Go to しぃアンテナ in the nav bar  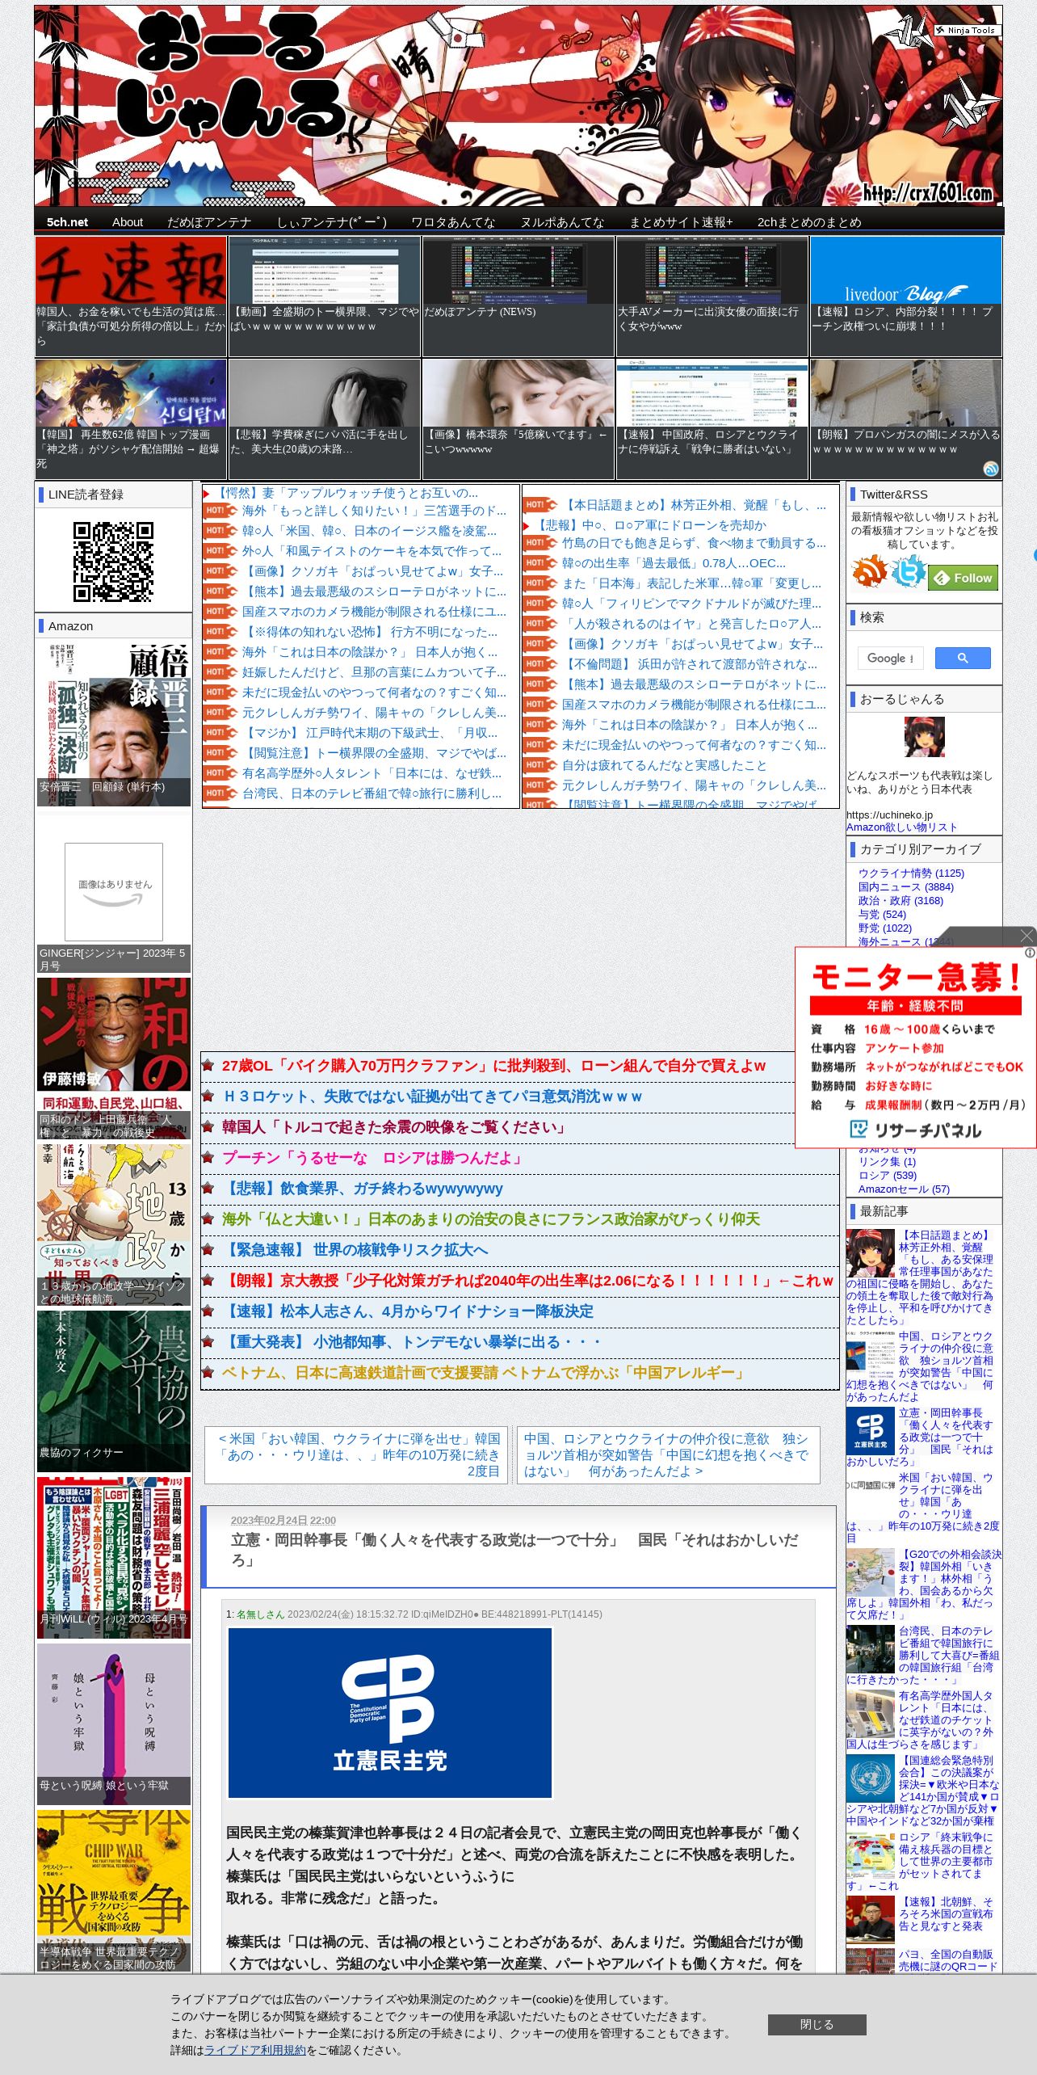[x=331, y=222]
